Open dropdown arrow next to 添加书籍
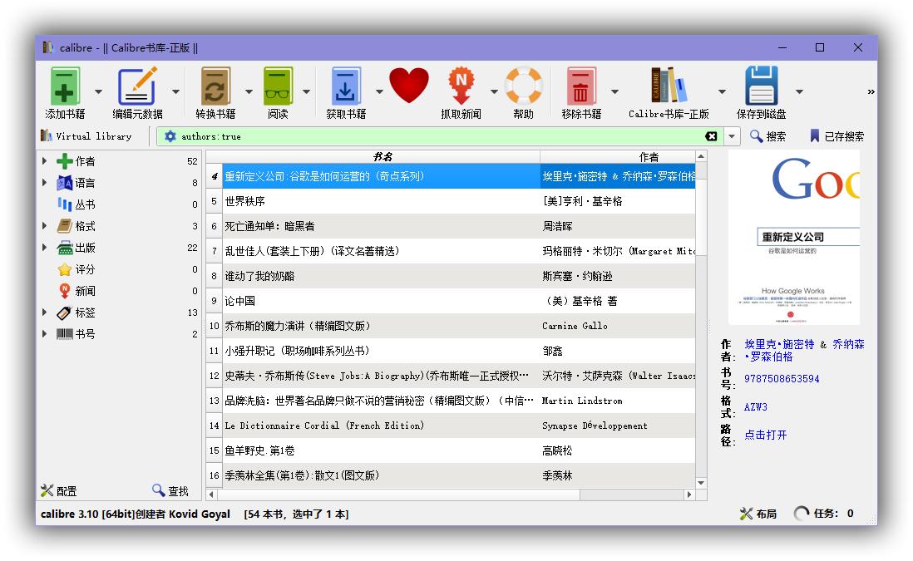Image resolution: width=913 pixels, height=561 pixels. (98, 91)
